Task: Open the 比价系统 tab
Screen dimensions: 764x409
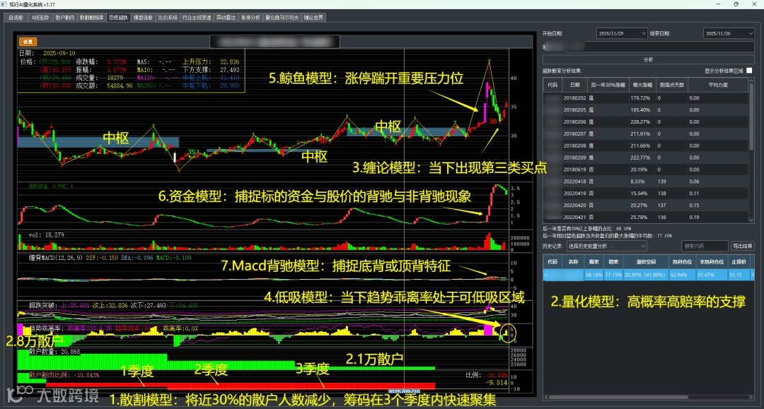Action: [x=168, y=18]
